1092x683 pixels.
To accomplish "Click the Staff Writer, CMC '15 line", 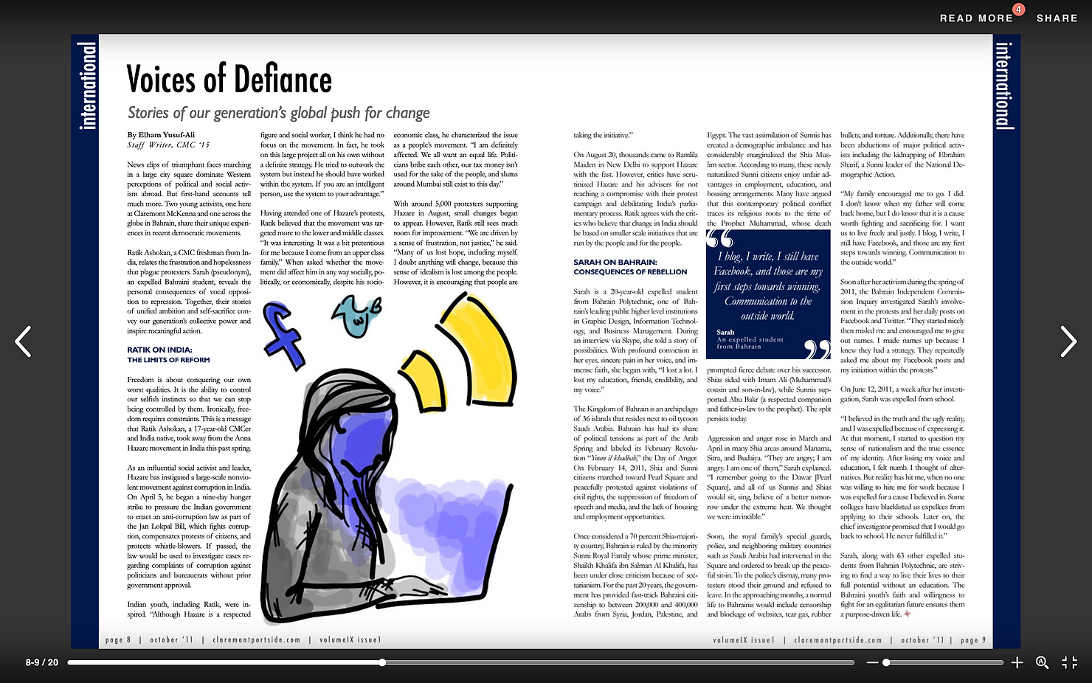I will (x=168, y=145).
